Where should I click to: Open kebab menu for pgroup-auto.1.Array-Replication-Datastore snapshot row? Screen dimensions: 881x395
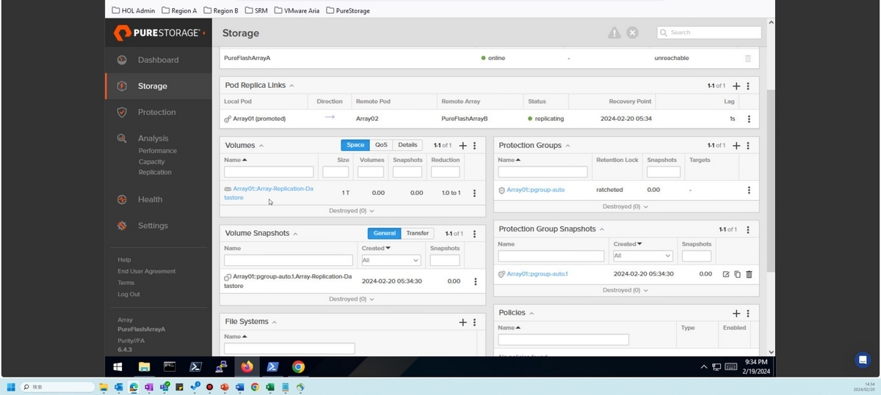476,281
